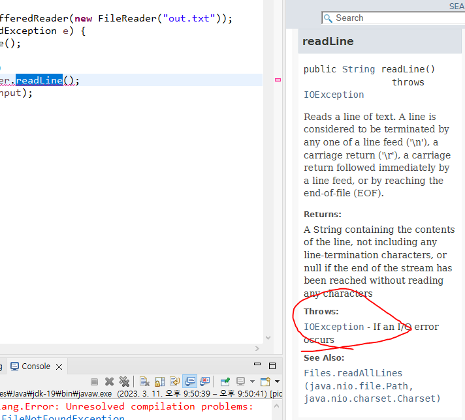Click the magnifier icon in Search box
The image size is (465, 420).
click(328, 18)
